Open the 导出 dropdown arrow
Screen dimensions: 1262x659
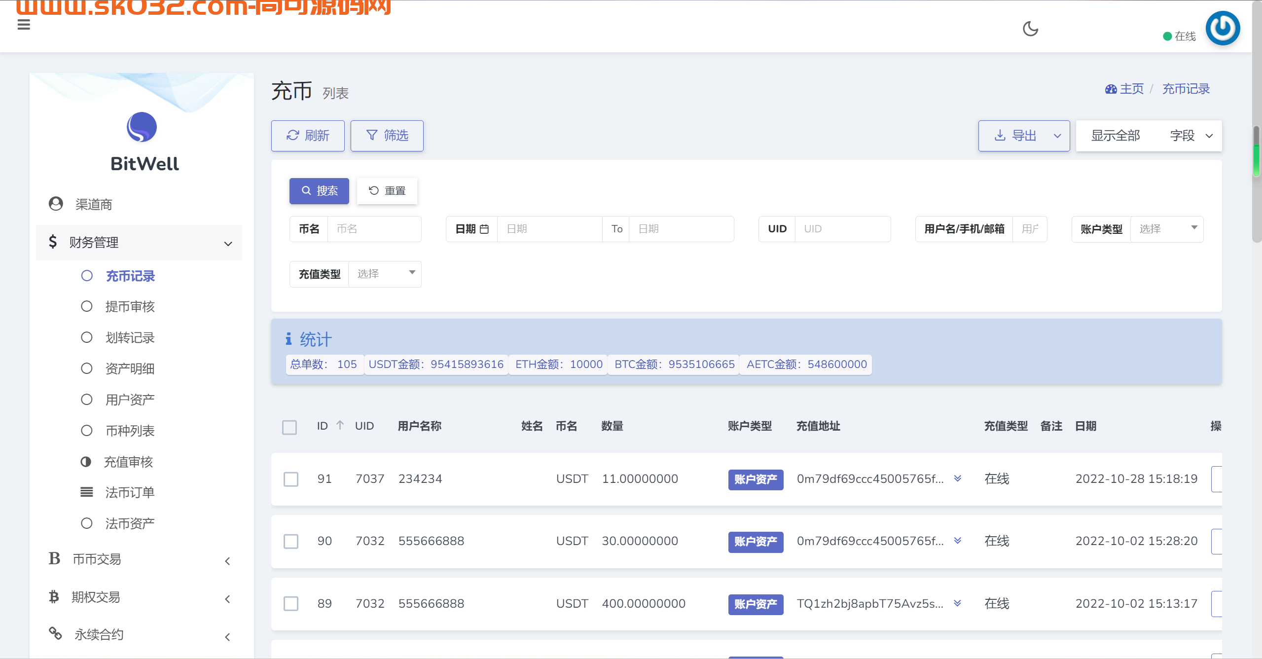(x=1057, y=136)
